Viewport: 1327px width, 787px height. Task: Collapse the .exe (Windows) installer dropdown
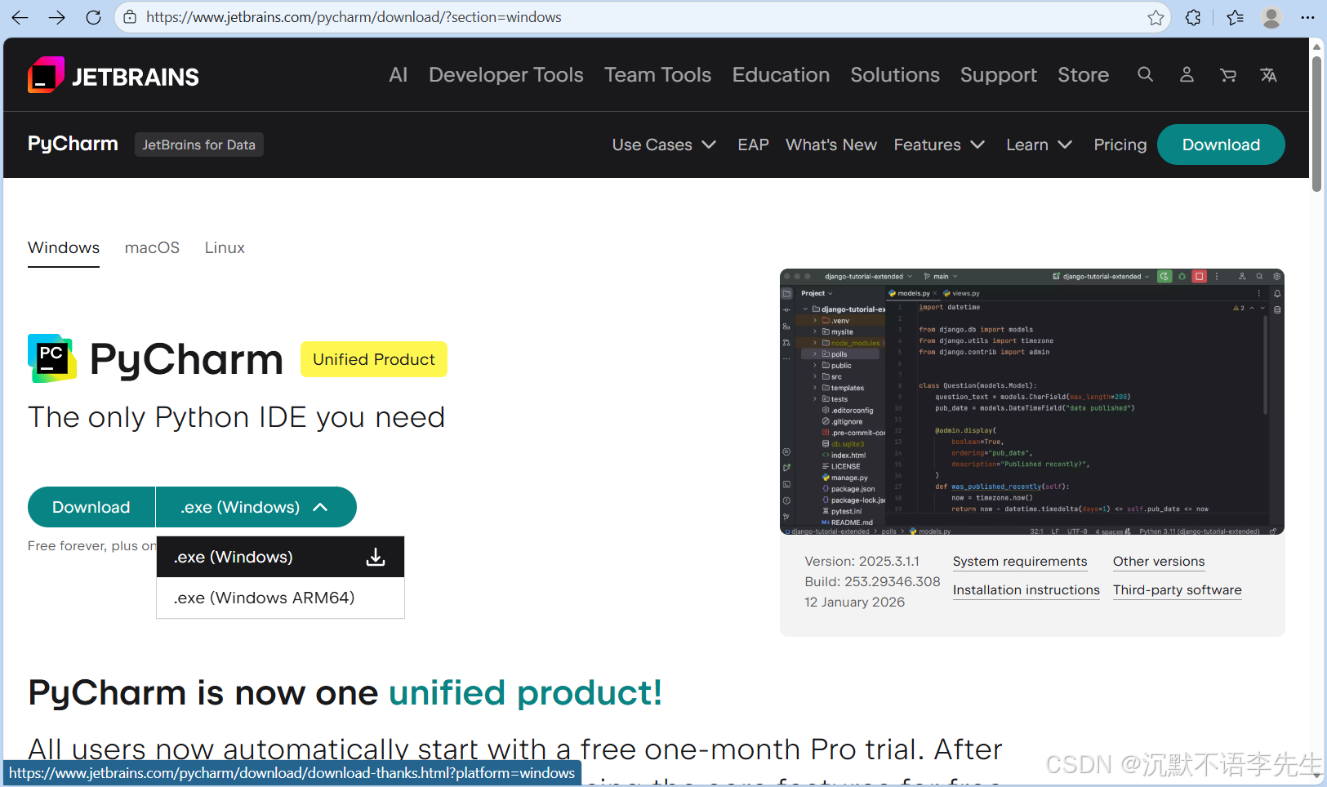(x=256, y=507)
